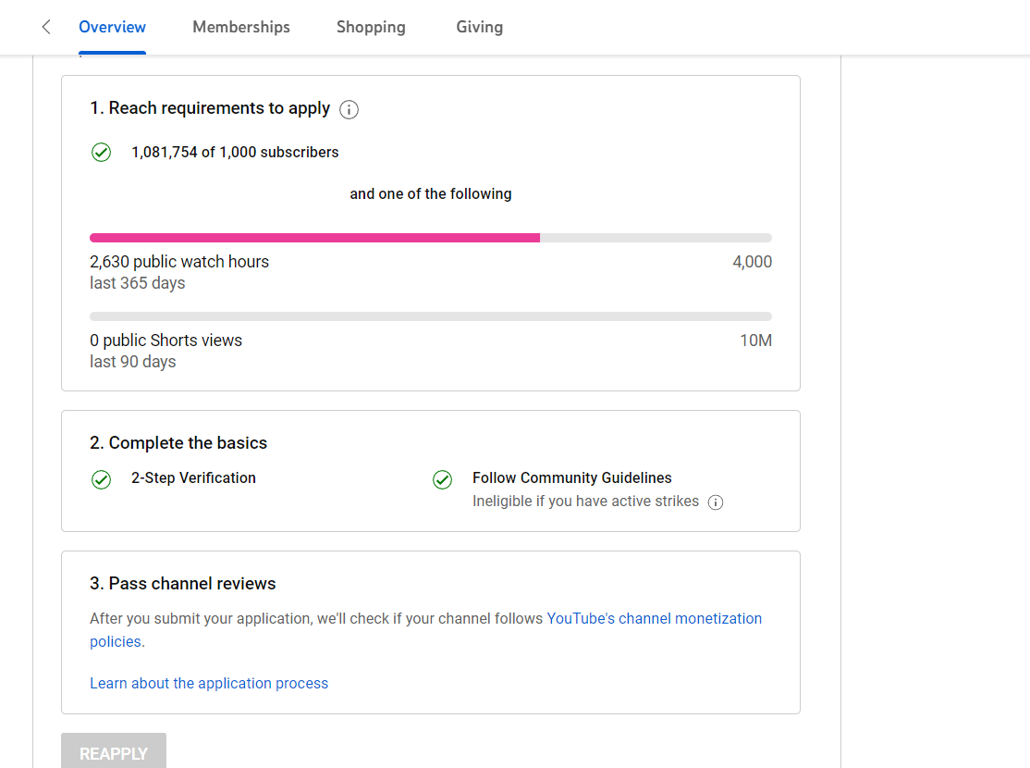Click the public watch hours progress bar
The image size is (1030, 768).
431,238
